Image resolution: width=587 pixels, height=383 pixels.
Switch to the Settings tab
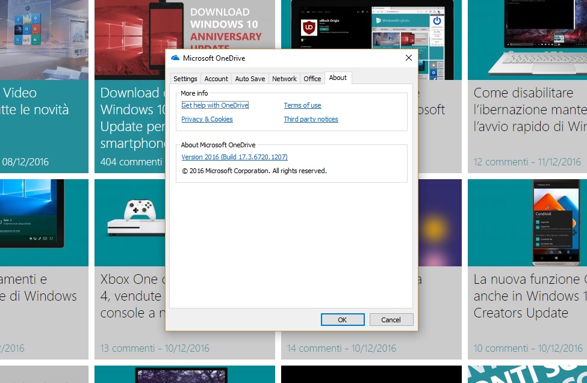(x=185, y=79)
